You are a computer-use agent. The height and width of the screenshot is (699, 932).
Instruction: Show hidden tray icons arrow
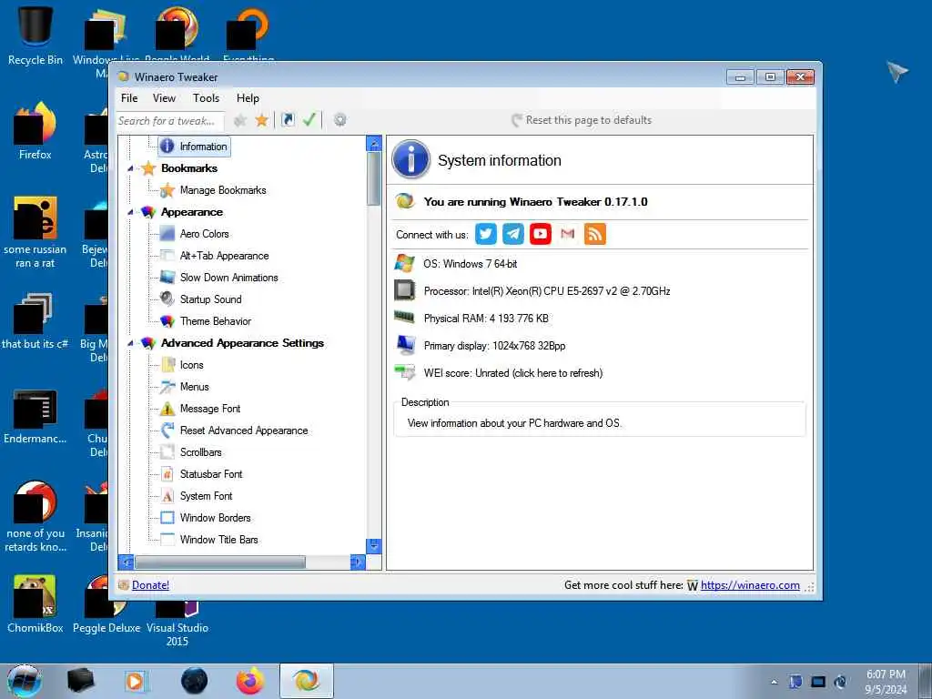[774, 683]
